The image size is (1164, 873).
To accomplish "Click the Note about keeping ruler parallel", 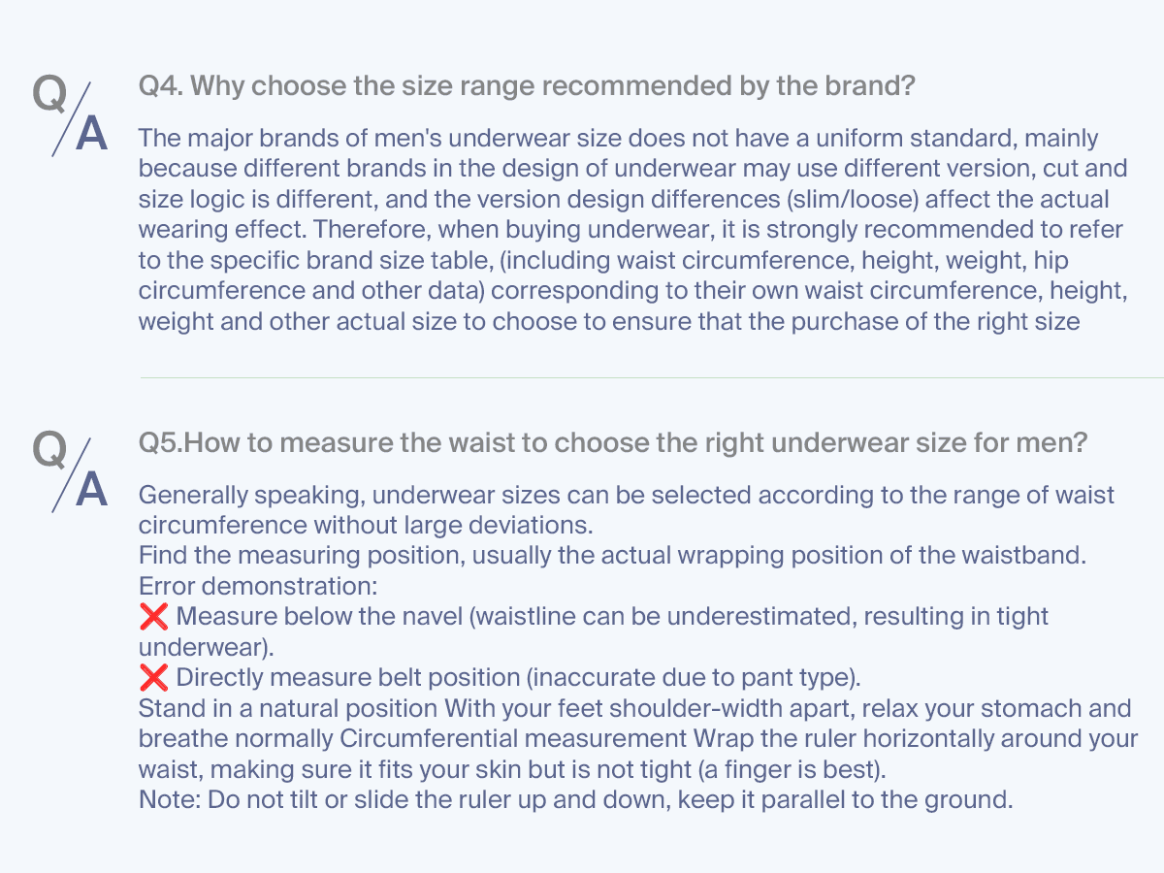I will [576, 800].
